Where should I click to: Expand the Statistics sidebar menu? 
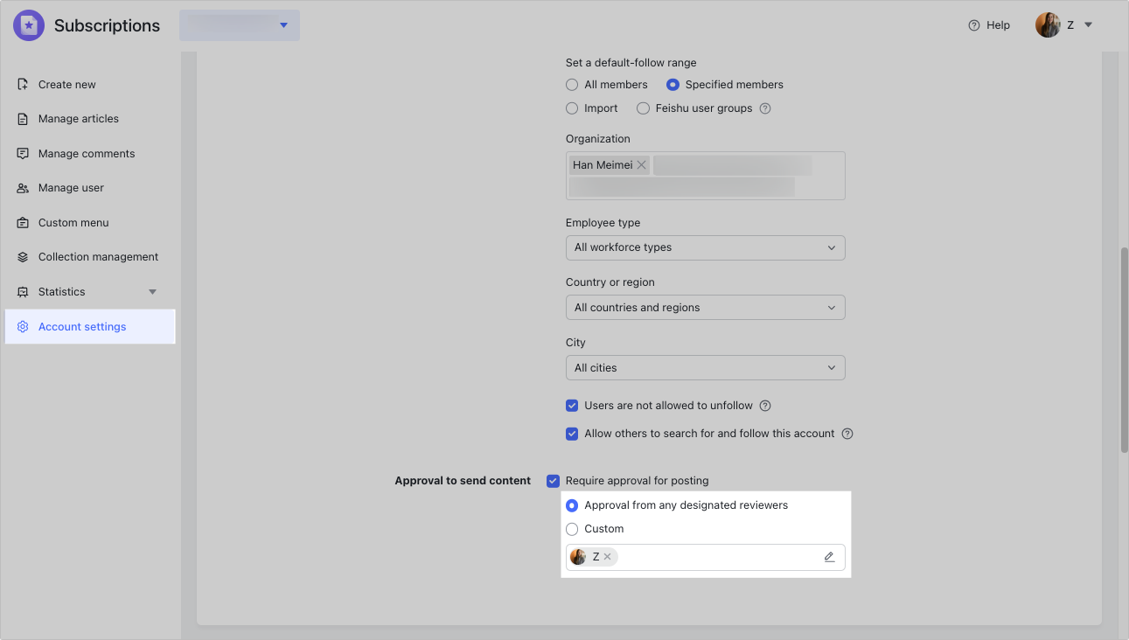(151, 291)
